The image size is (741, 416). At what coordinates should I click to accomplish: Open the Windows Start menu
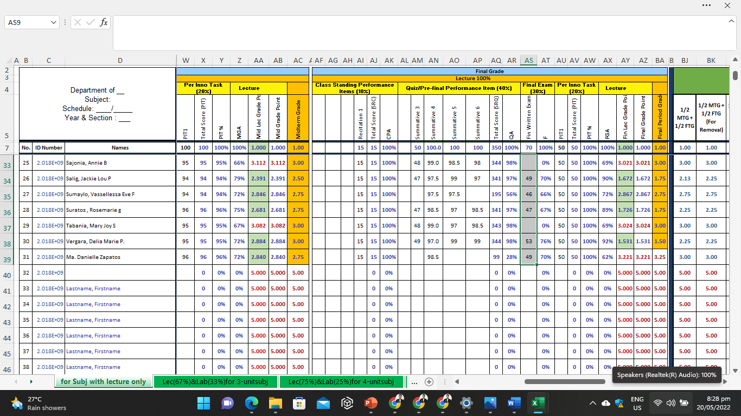[203, 403]
